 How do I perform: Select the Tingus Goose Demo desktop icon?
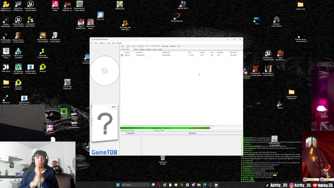(x=6, y=53)
